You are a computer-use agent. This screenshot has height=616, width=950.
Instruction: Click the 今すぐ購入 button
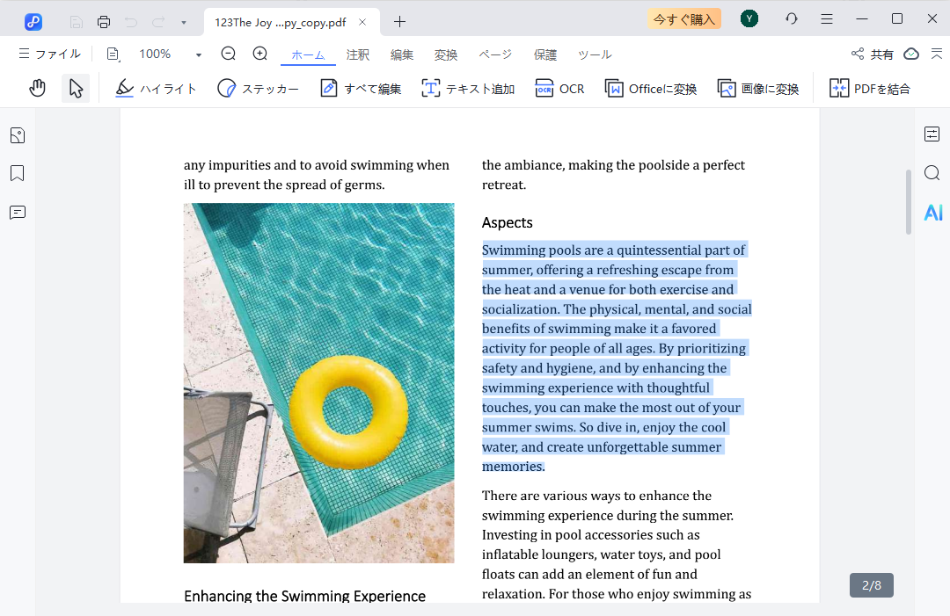click(x=683, y=19)
